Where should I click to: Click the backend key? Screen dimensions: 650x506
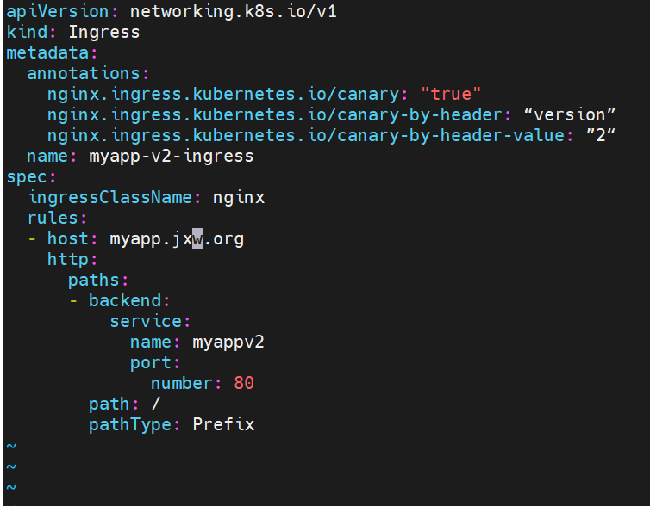click(x=125, y=301)
